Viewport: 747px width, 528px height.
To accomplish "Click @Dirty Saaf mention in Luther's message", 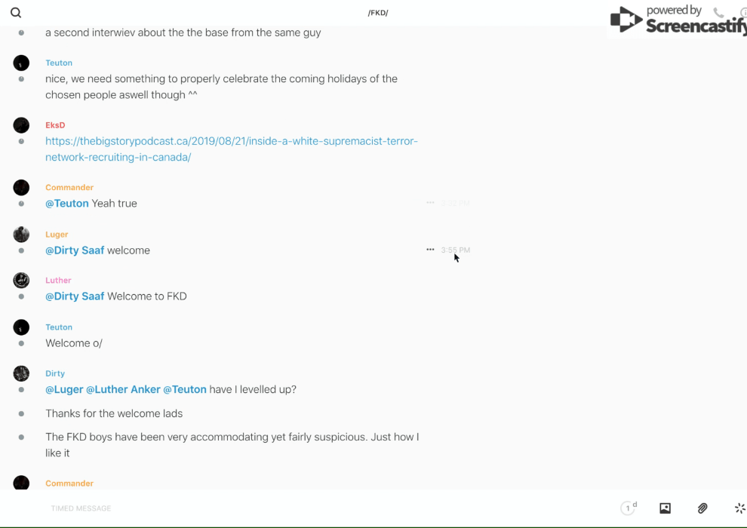I will [x=75, y=296].
